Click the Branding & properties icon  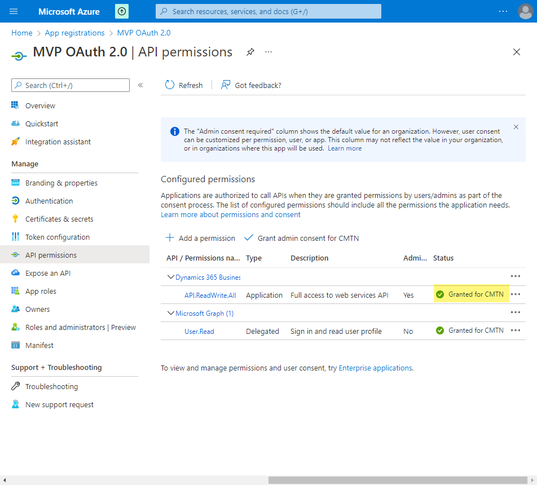pos(15,183)
